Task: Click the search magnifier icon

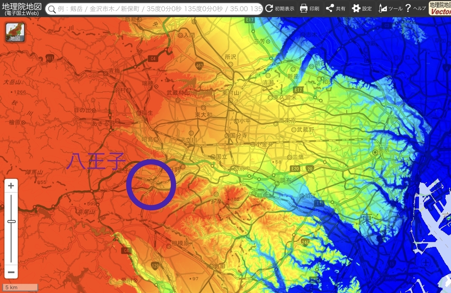Action: [51, 9]
